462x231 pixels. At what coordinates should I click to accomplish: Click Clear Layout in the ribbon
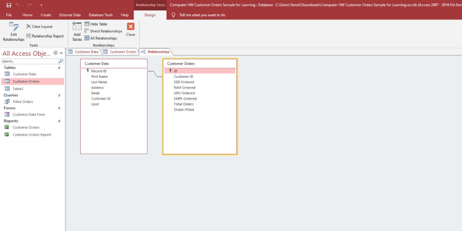coord(39,27)
